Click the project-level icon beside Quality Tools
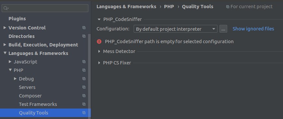 pos(84,113)
